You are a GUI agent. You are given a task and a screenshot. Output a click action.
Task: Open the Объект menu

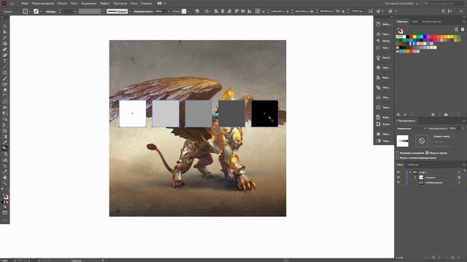[x=62, y=3]
